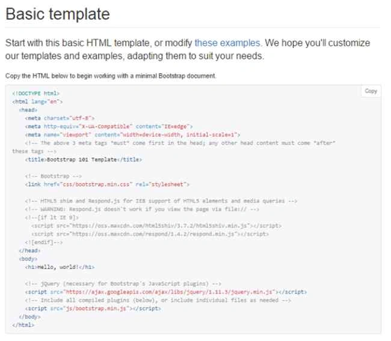The image size is (391, 341).
Task: Click the X-UA-Compatible meta tag line
Action: 108,127
